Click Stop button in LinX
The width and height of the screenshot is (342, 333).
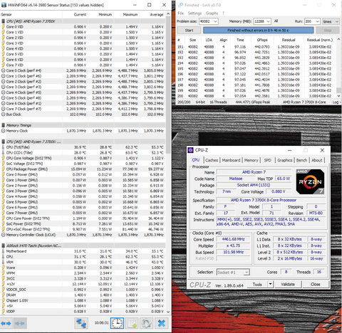pos(328,31)
